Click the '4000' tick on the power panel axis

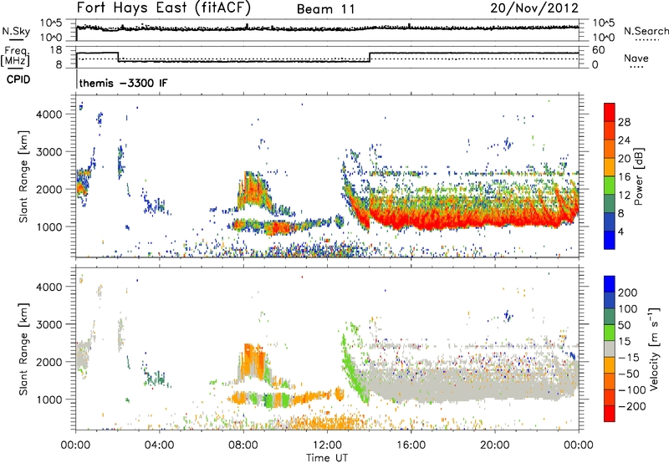49,114
